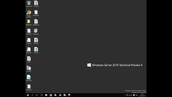
Task: Open the Windows Start menu
Action: tap(28, 95)
